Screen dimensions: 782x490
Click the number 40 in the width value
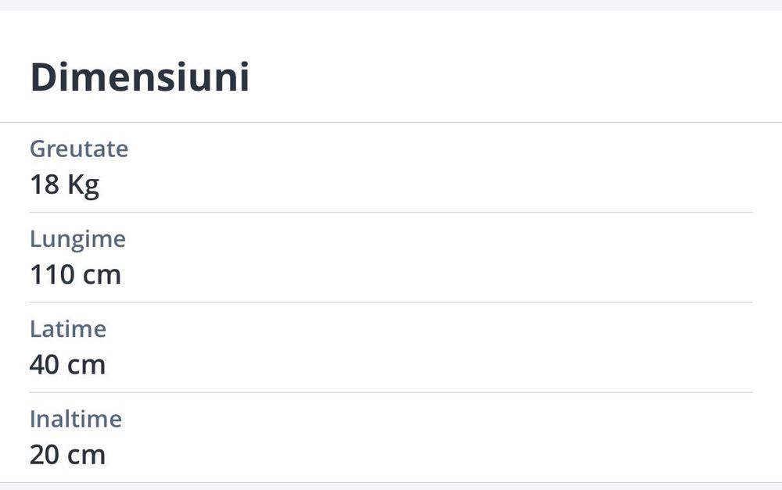(44, 365)
